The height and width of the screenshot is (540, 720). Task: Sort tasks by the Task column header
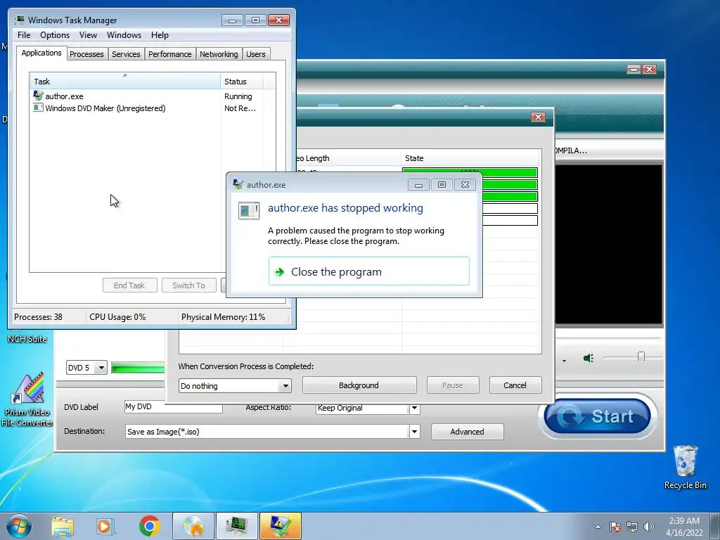click(x=125, y=82)
